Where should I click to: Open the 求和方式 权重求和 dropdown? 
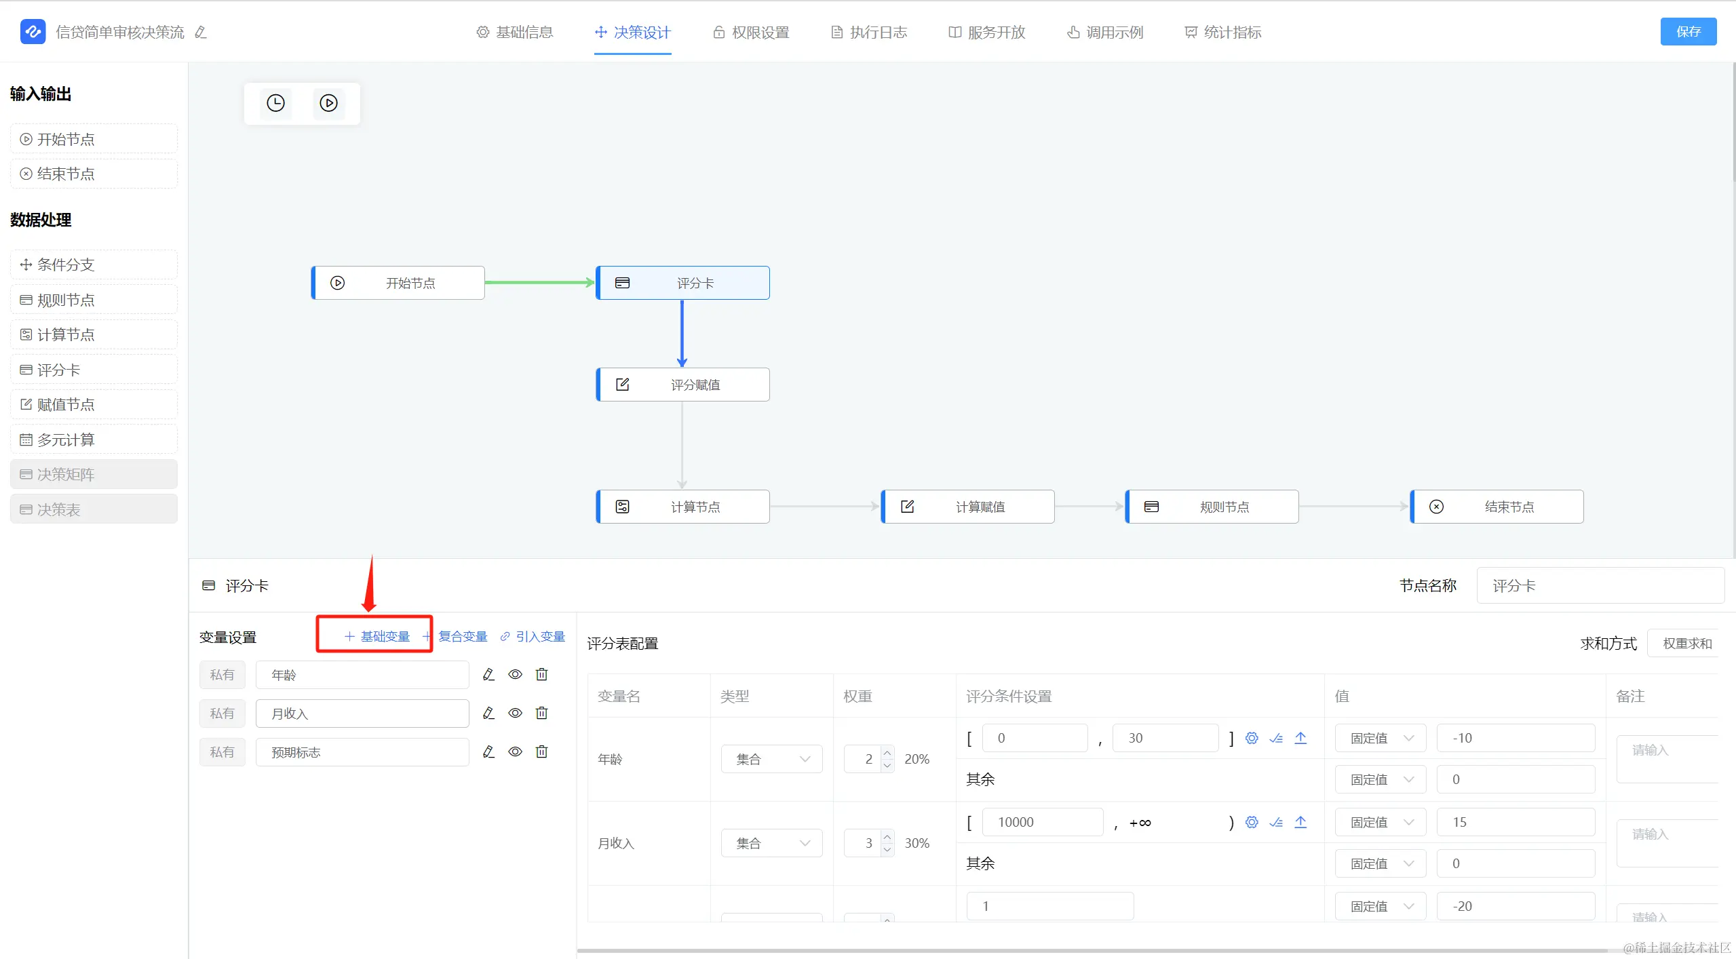[x=1686, y=644]
